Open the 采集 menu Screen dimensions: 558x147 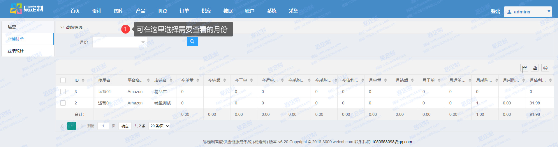293,11
